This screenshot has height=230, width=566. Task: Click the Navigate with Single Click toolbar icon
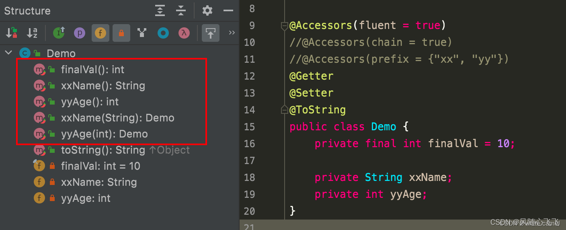211,33
